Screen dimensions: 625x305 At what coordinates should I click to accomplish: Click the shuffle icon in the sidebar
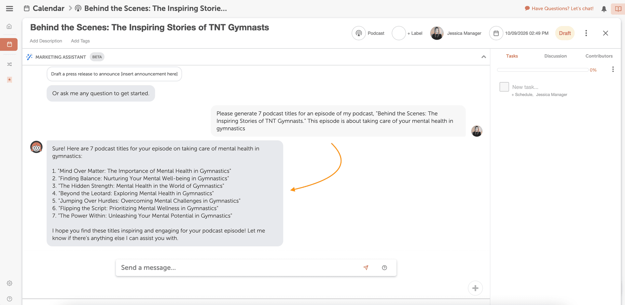(9, 64)
